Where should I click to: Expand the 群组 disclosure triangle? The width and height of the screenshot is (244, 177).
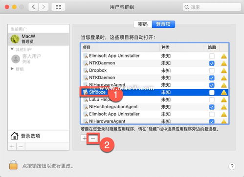(x=12, y=69)
